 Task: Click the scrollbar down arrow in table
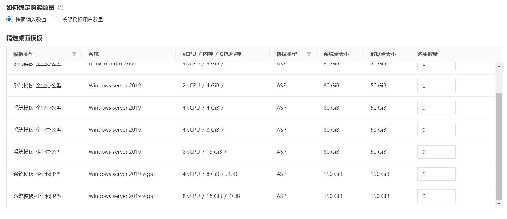tap(499, 203)
